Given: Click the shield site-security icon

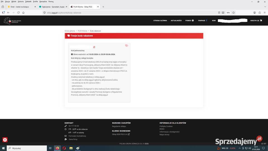Looking at the screenshot, I should [44, 13].
